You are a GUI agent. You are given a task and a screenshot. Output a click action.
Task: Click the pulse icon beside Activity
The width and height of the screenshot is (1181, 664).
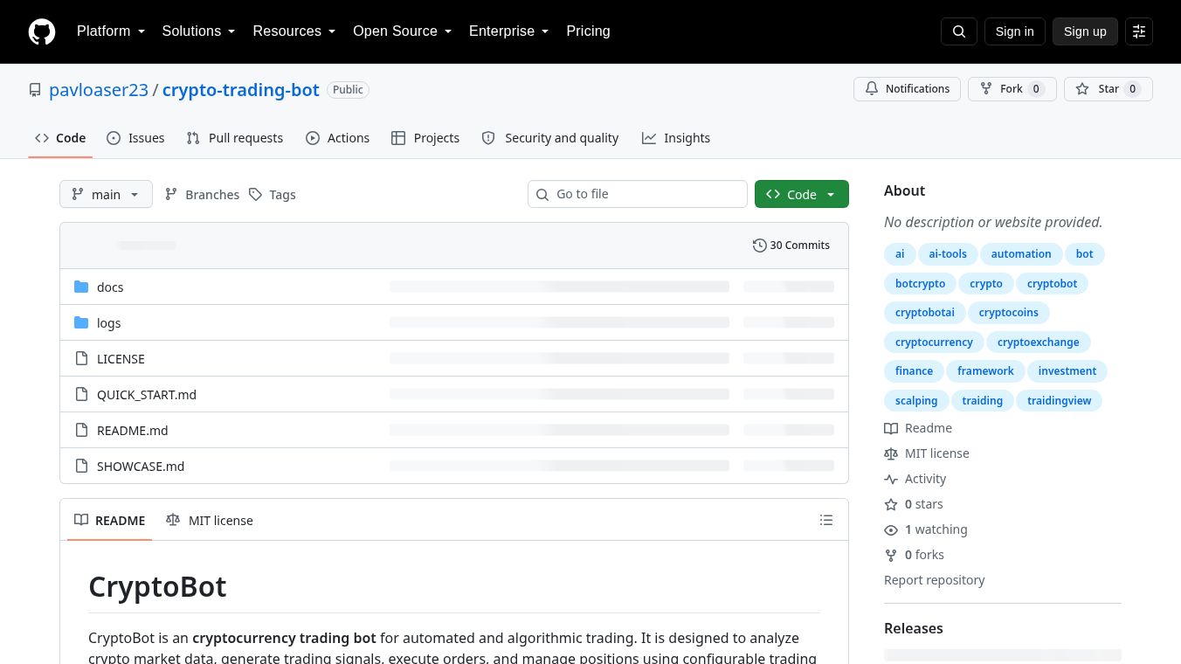(891, 479)
